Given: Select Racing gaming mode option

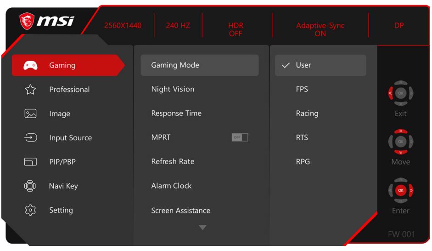Looking at the screenshot, I should coord(307,113).
